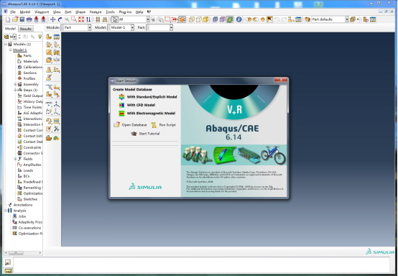The width and height of the screenshot is (398, 276).
Task: Click the Run Script scroll icon
Action: click(154, 124)
